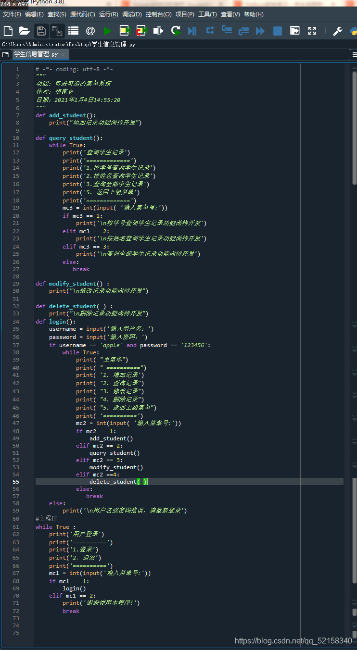Open the 工具(T) menu
357x650 pixels.
pos(207,14)
